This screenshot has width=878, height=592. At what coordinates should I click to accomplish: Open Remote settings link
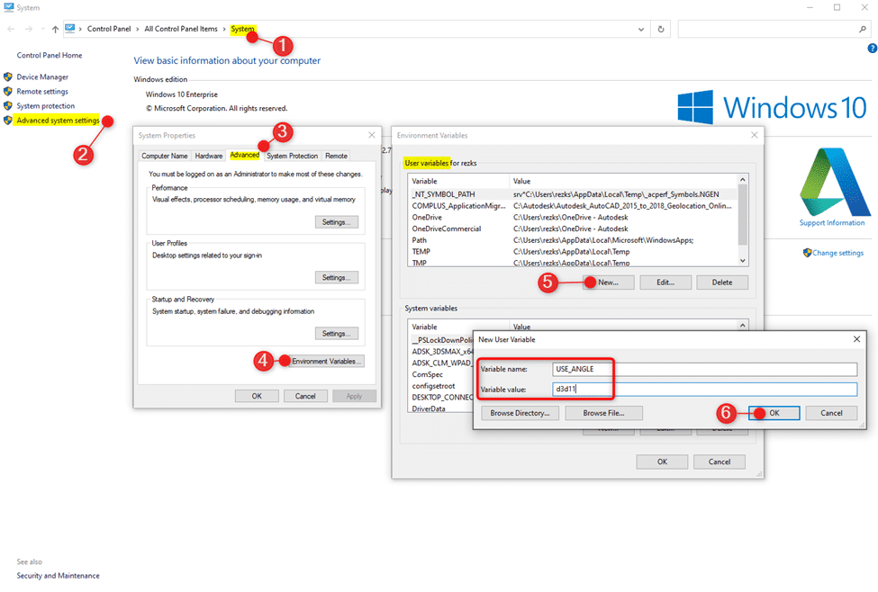(x=42, y=92)
